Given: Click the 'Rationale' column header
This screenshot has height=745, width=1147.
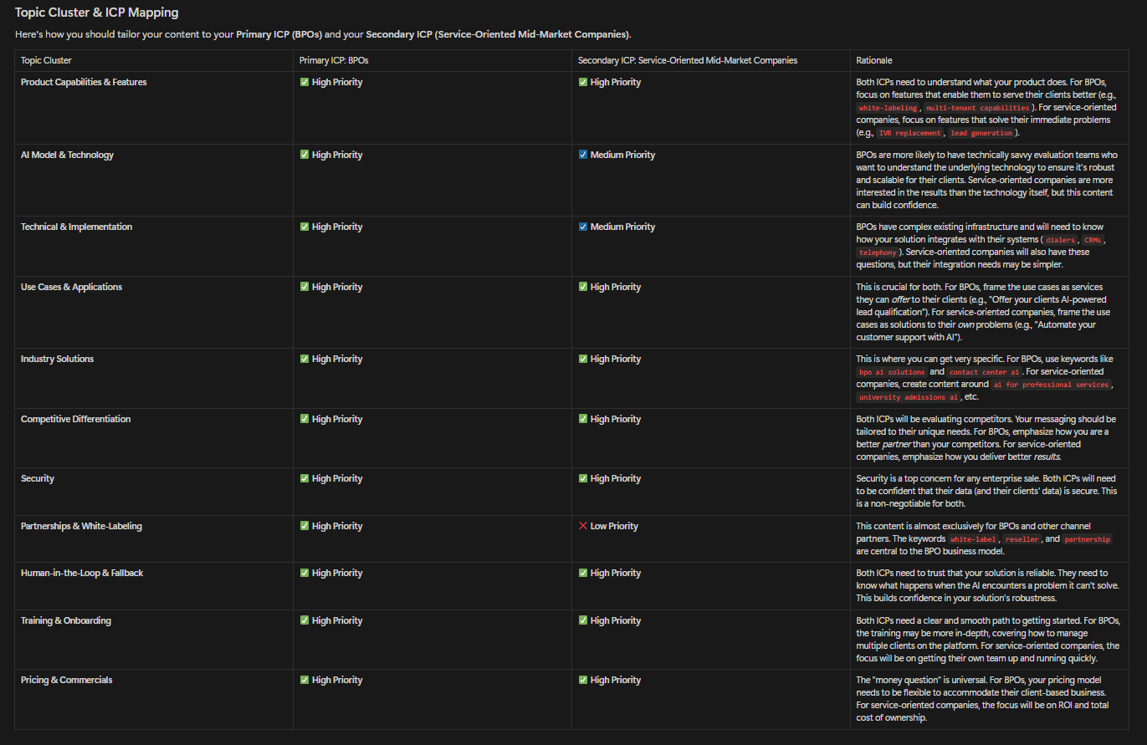Looking at the screenshot, I should pos(874,60).
